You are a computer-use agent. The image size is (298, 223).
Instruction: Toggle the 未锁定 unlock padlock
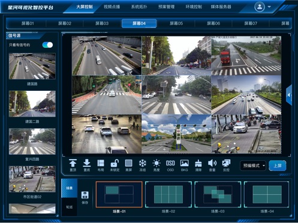pos(115,165)
